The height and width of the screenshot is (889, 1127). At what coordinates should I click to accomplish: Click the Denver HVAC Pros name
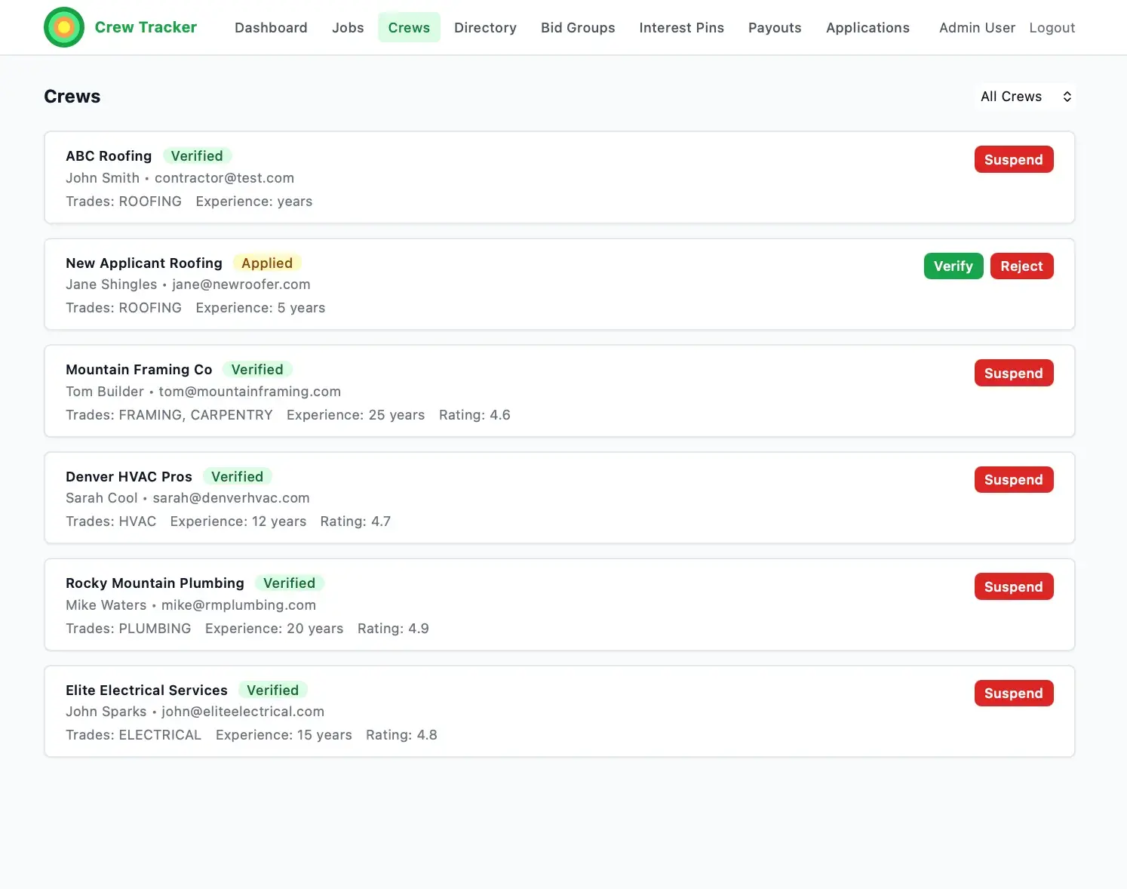129,476
